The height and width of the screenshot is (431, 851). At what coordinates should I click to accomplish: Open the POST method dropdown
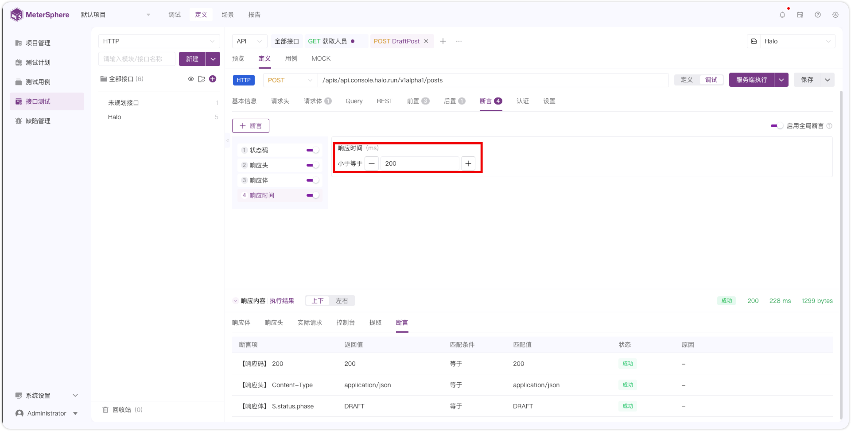pos(290,80)
